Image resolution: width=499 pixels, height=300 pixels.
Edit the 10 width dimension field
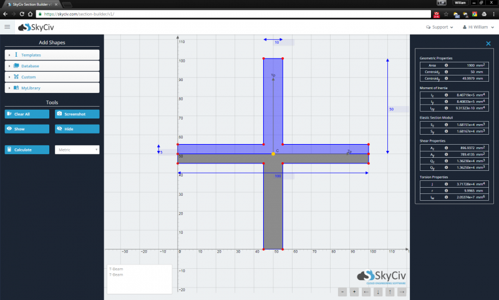coord(283,42)
